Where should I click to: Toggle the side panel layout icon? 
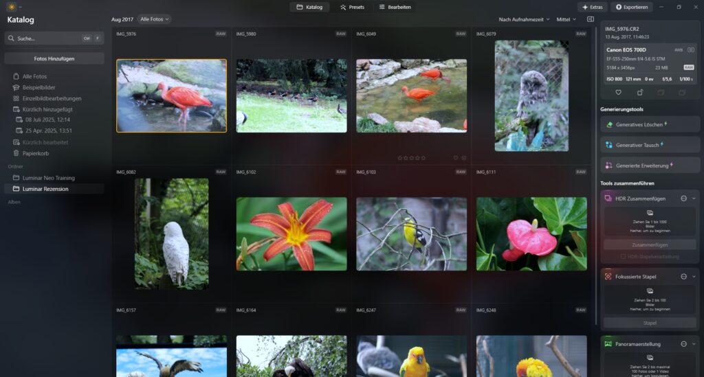[591, 19]
